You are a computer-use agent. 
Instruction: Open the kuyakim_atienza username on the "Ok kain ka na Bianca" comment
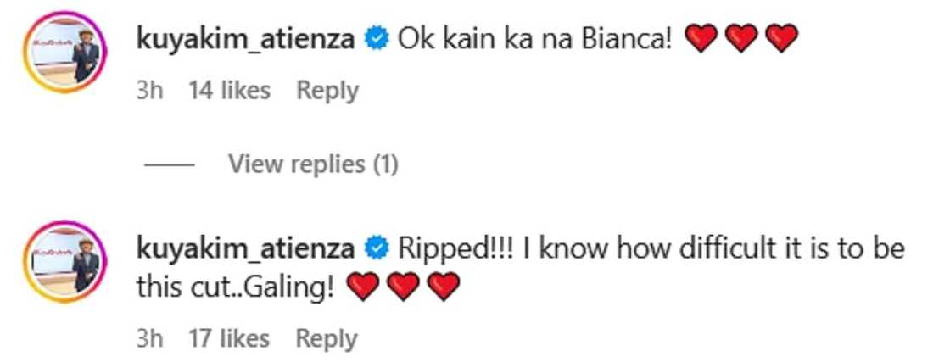coord(245,39)
